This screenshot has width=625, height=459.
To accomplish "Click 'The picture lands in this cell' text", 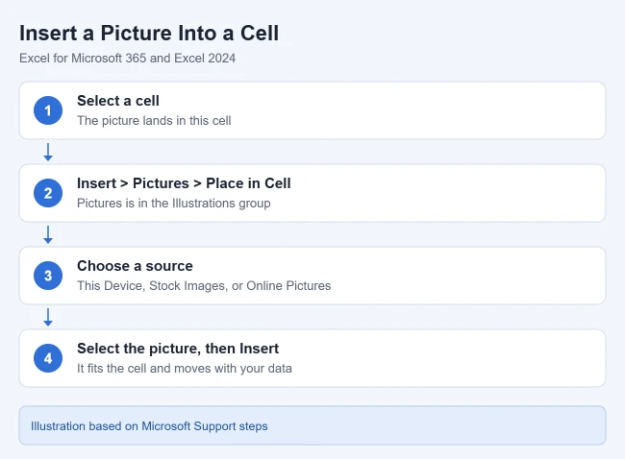I will [154, 121].
